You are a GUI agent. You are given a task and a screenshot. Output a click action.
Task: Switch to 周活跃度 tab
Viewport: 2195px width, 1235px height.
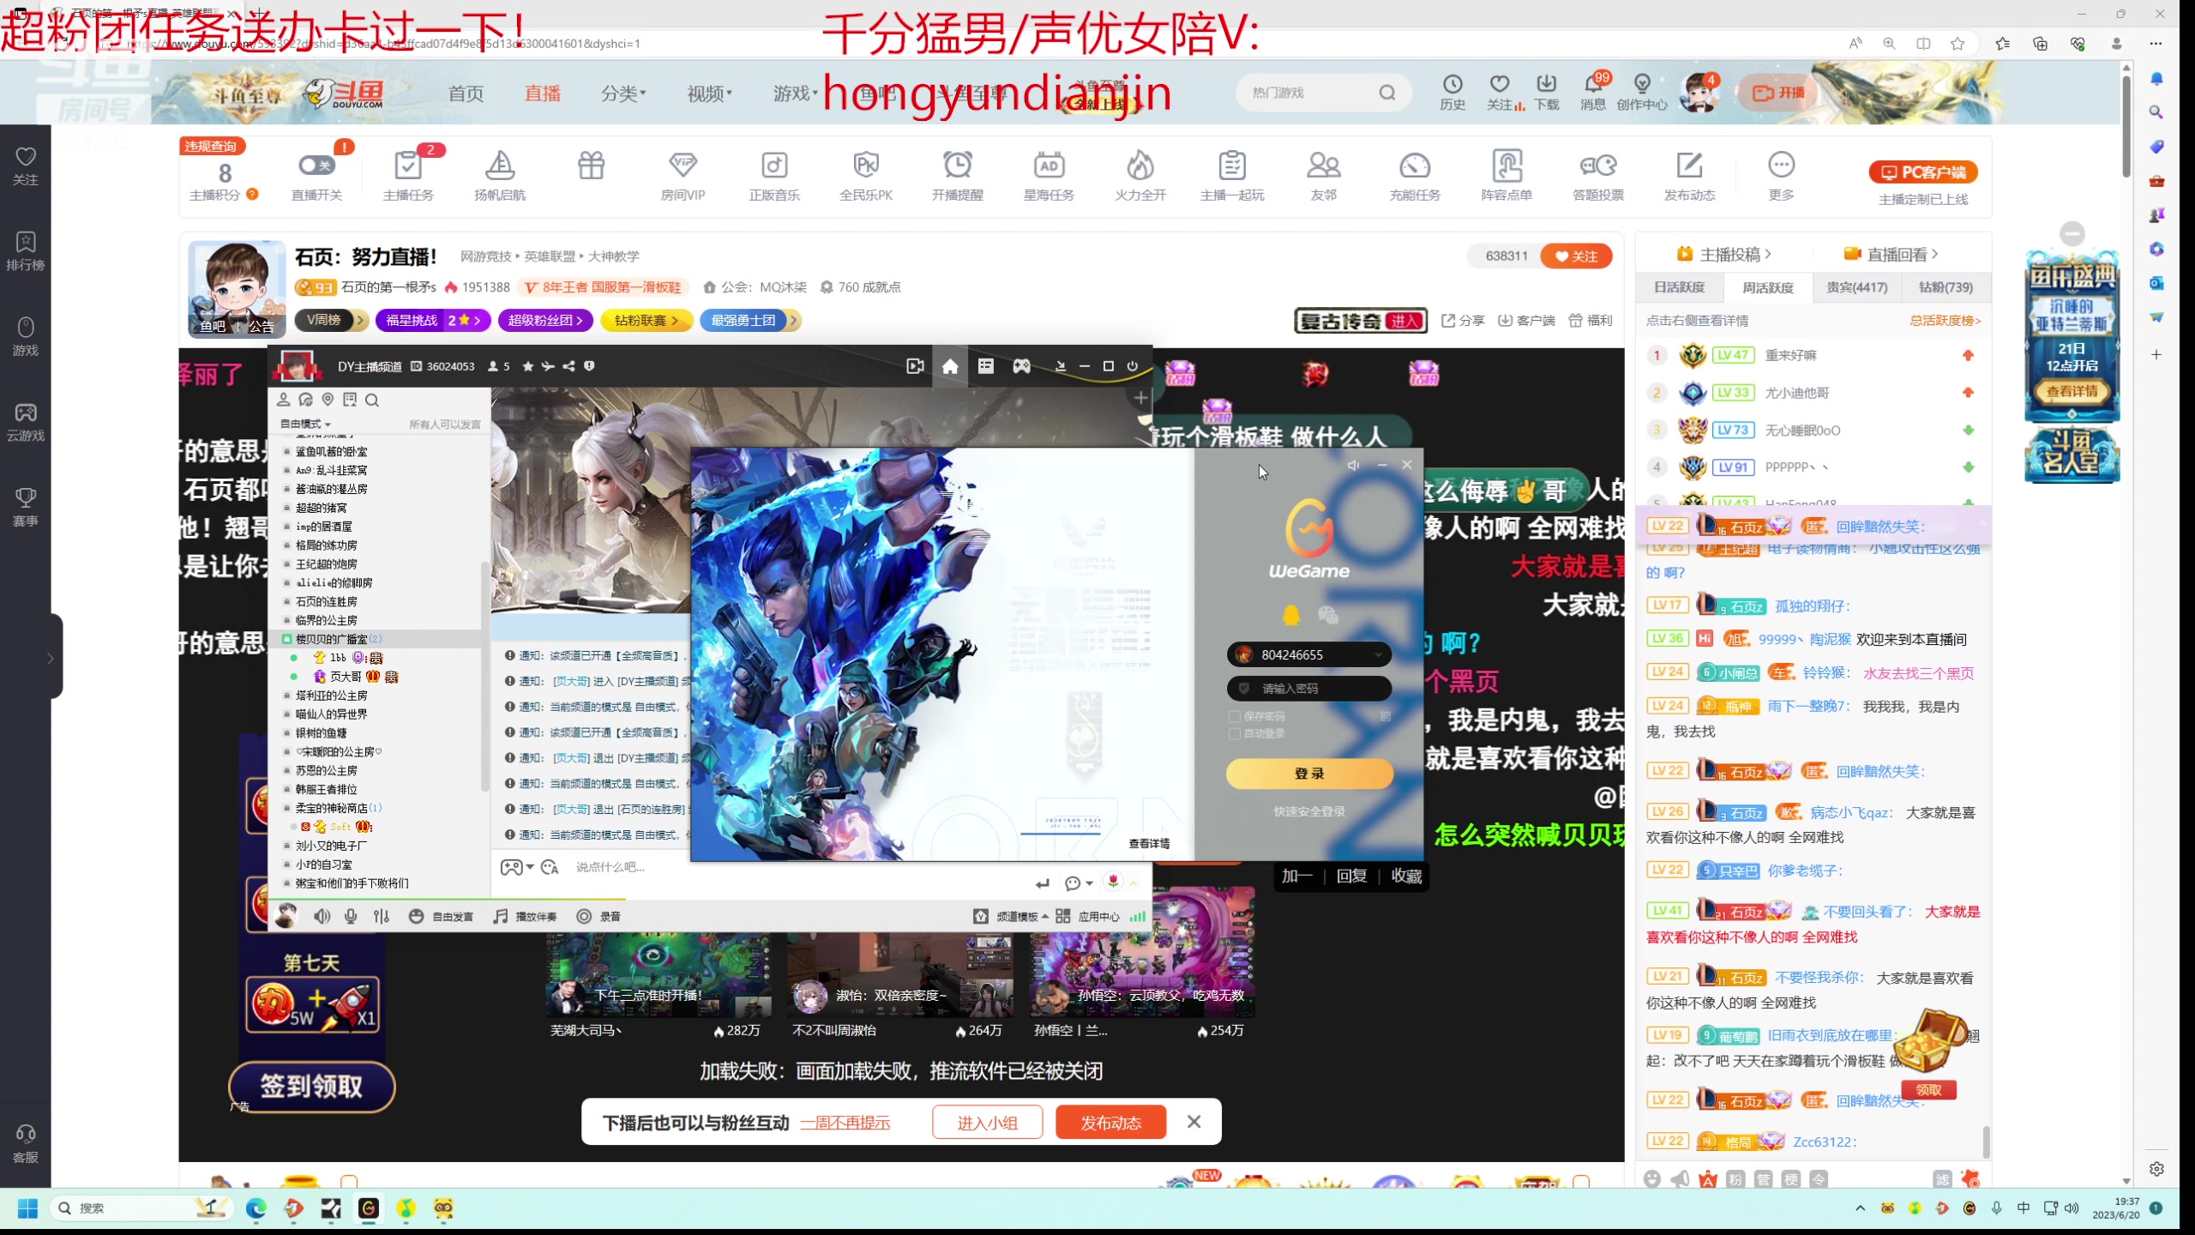(x=1767, y=287)
